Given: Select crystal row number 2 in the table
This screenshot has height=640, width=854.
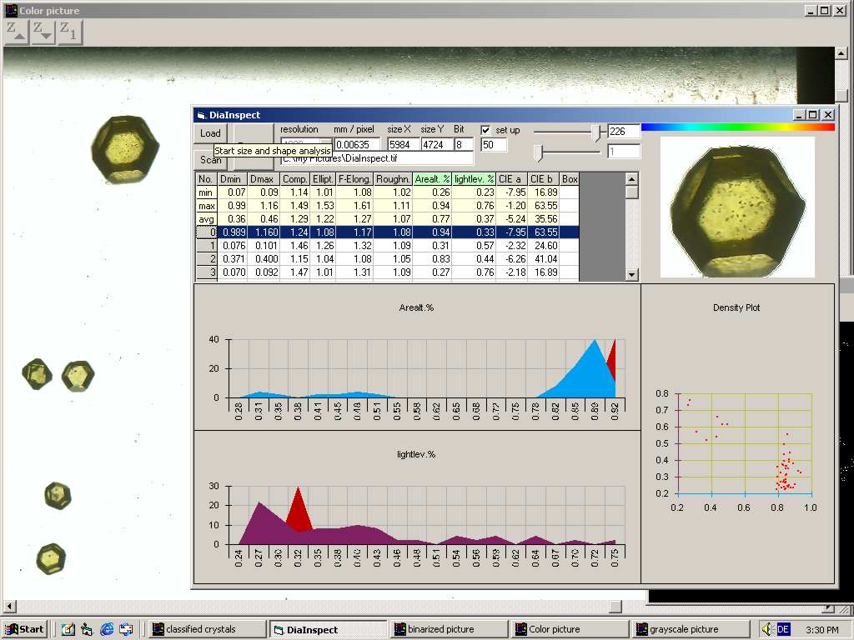Looking at the screenshot, I should 205,259.
